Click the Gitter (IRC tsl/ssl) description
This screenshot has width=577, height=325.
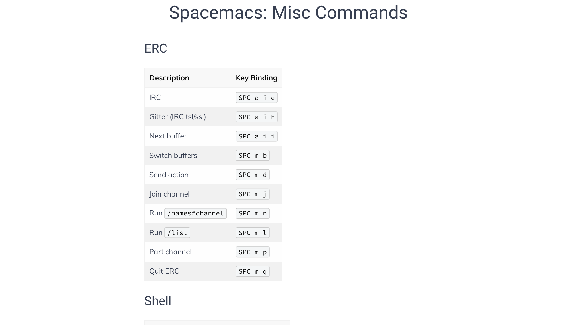click(x=177, y=117)
